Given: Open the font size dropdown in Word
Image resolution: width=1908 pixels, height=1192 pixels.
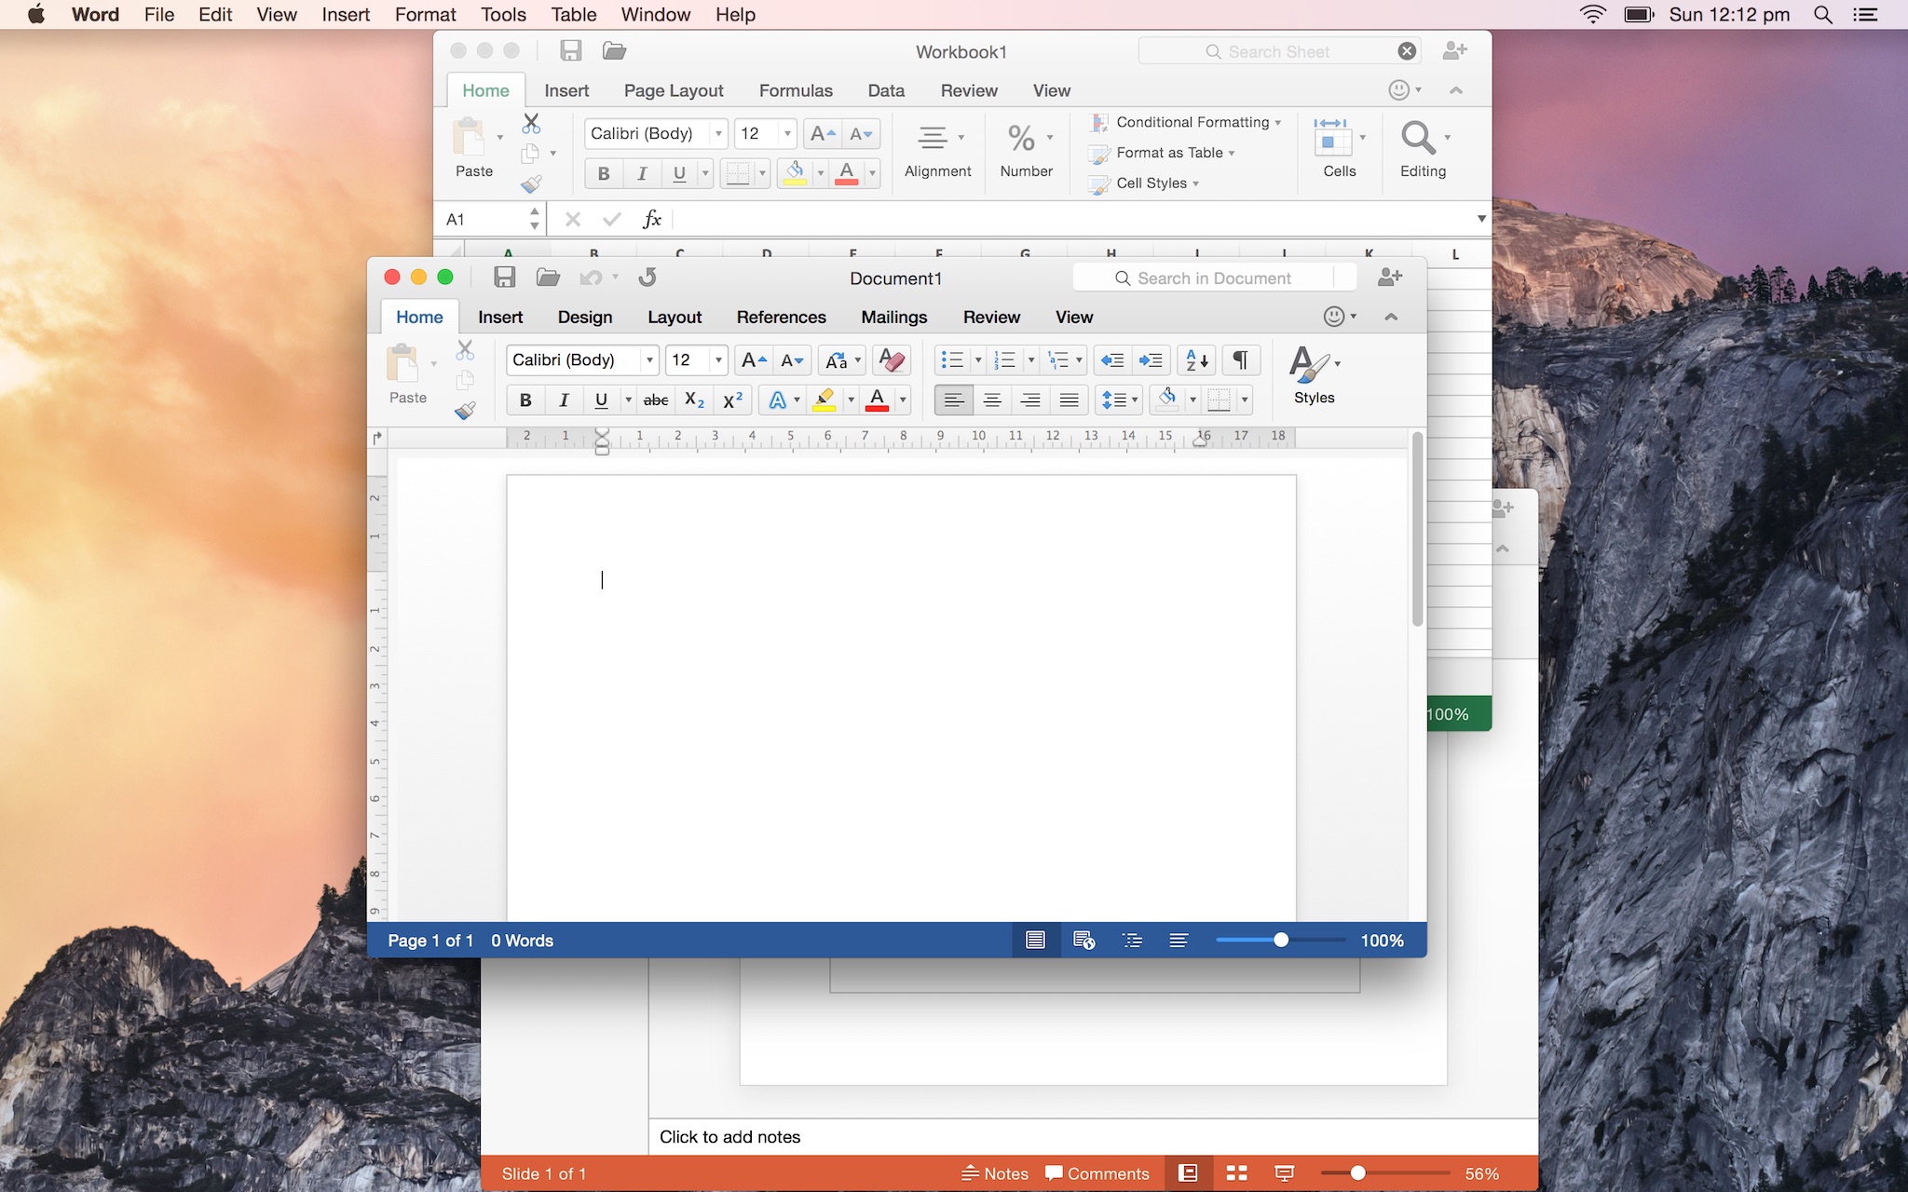Looking at the screenshot, I should (718, 360).
